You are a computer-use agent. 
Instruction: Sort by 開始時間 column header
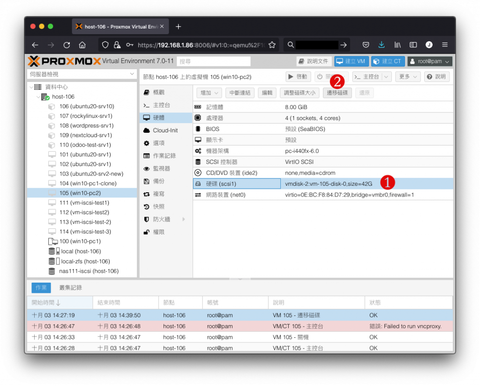[60, 303]
